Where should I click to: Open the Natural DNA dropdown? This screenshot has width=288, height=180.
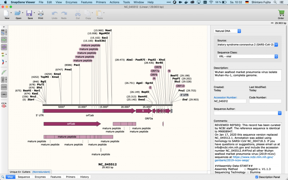[227, 31]
